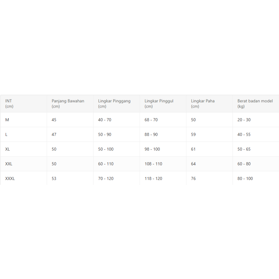Click the 20 - 30 weight cell
Viewport: 279px width, 279px height.
pos(244,120)
